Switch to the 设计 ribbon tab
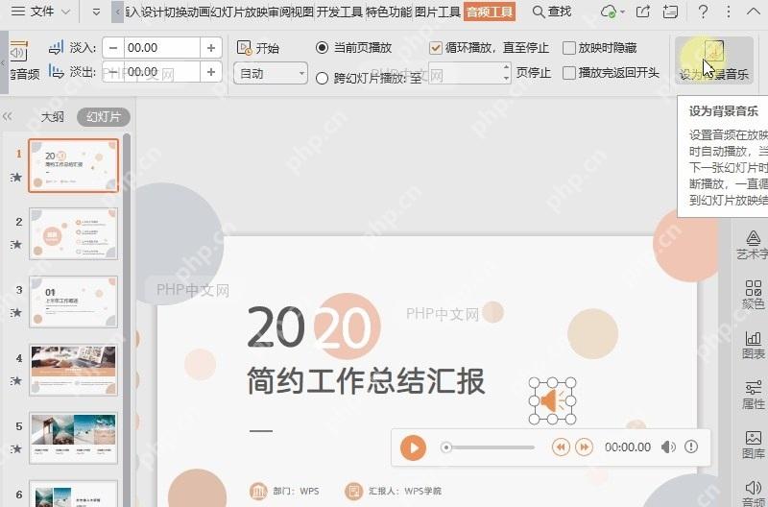The image size is (768, 507). (x=152, y=12)
